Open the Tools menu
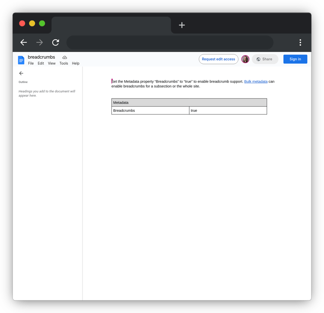This screenshot has width=324, height=313. (64, 63)
